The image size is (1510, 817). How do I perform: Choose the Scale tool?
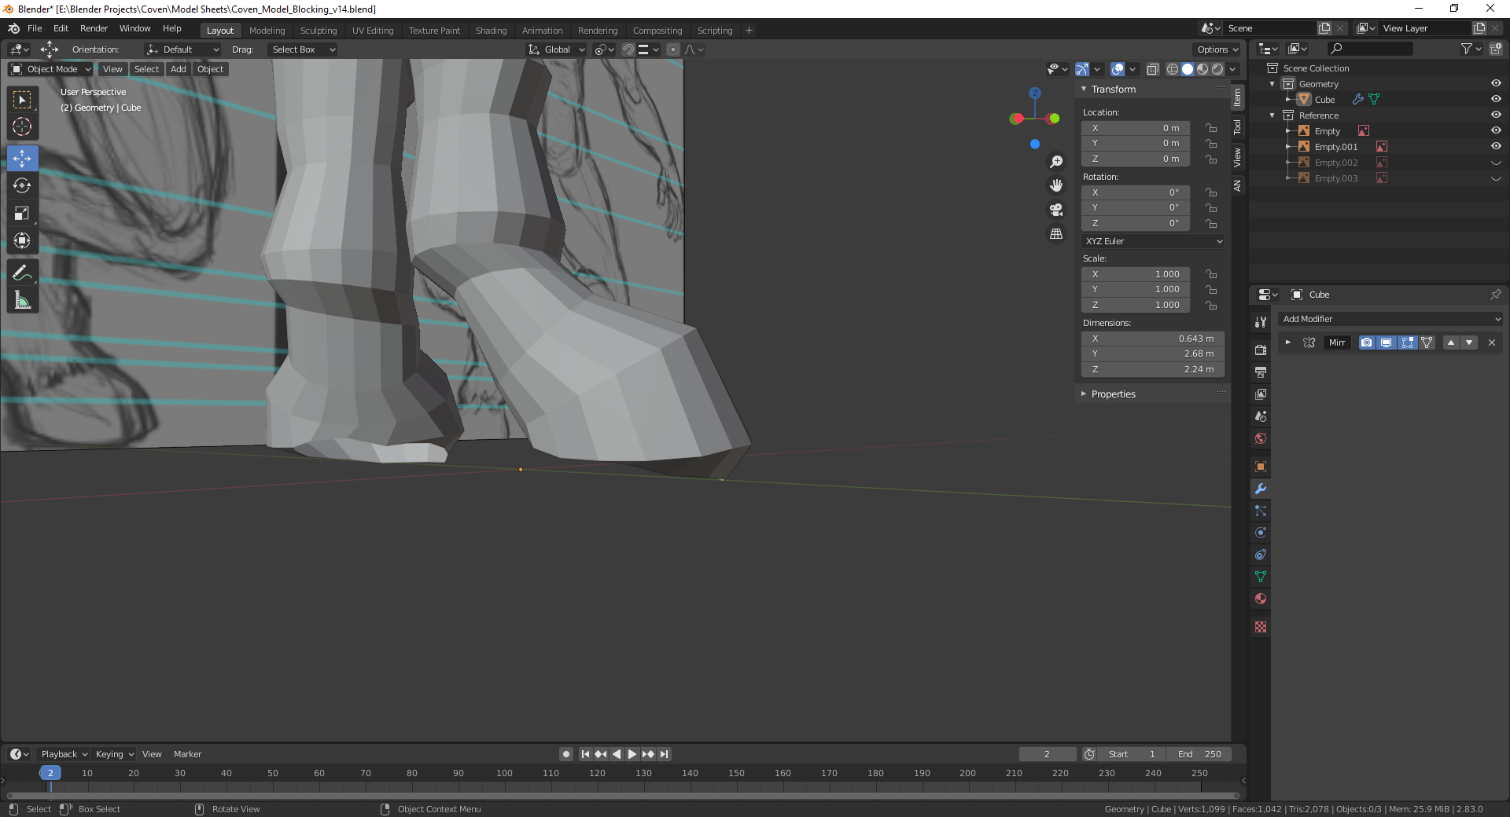pyautogui.click(x=22, y=213)
